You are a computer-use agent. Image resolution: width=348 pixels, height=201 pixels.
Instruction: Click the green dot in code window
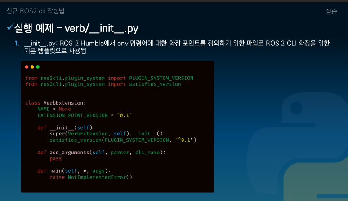pyautogui.click(x=38, y=67)
